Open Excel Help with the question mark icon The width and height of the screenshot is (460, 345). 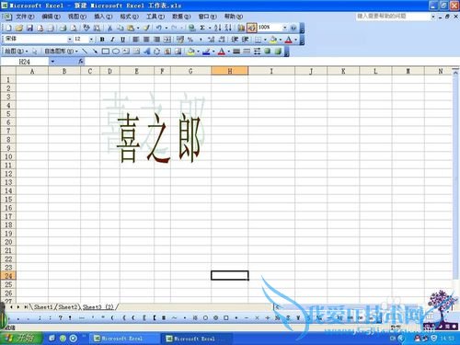coord(293,28)
